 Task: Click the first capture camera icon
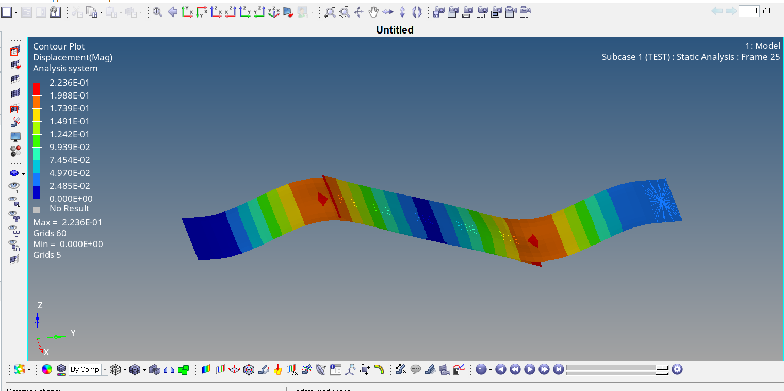tap(439, 11)
